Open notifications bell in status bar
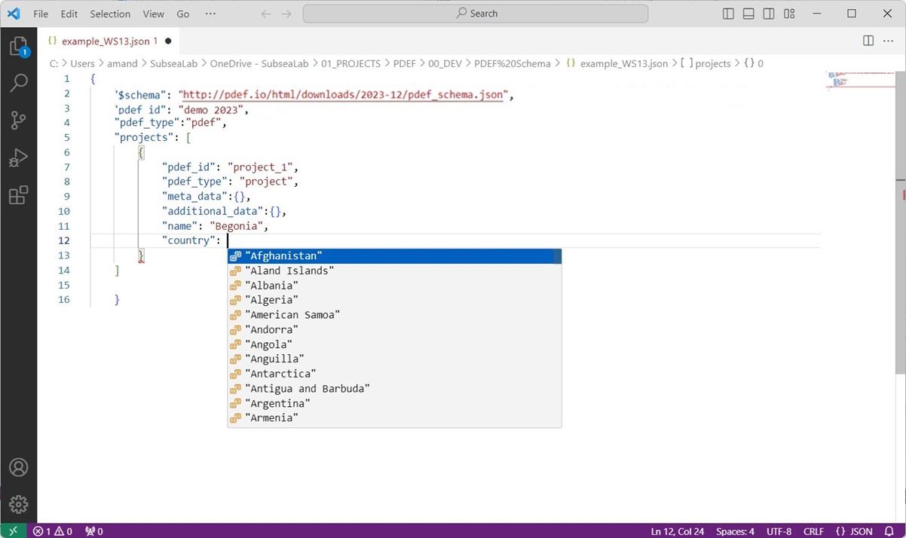 pyautogui.click(x=890, y=531)
